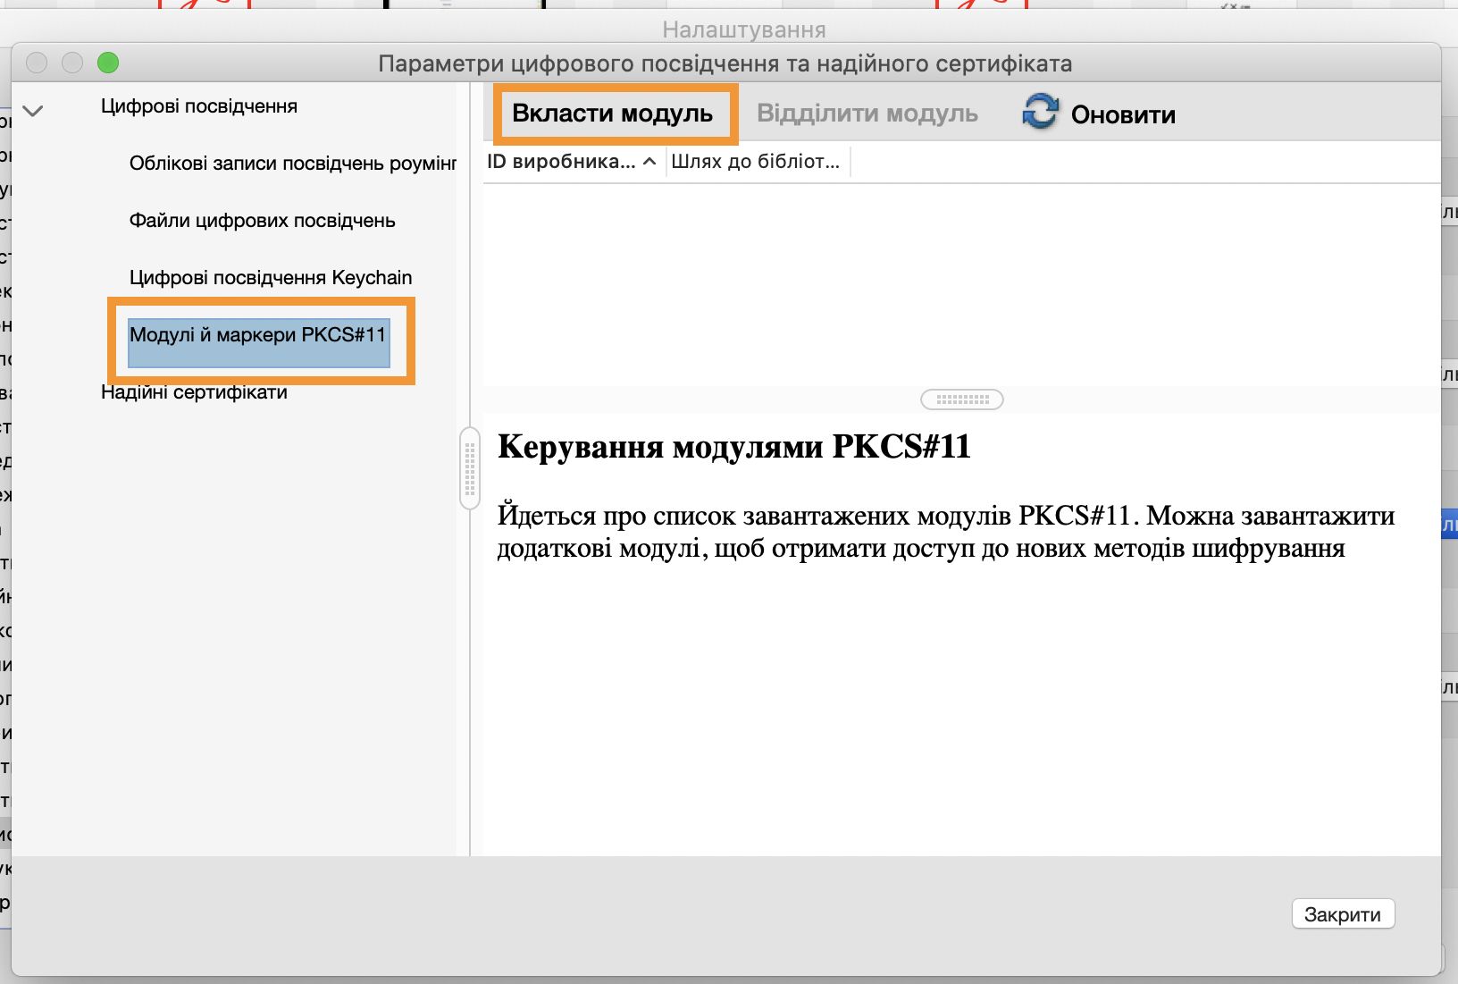Click the horizontal splitter handle above the description
This screenshot has width=1458, height=984.
coord(962,399)
